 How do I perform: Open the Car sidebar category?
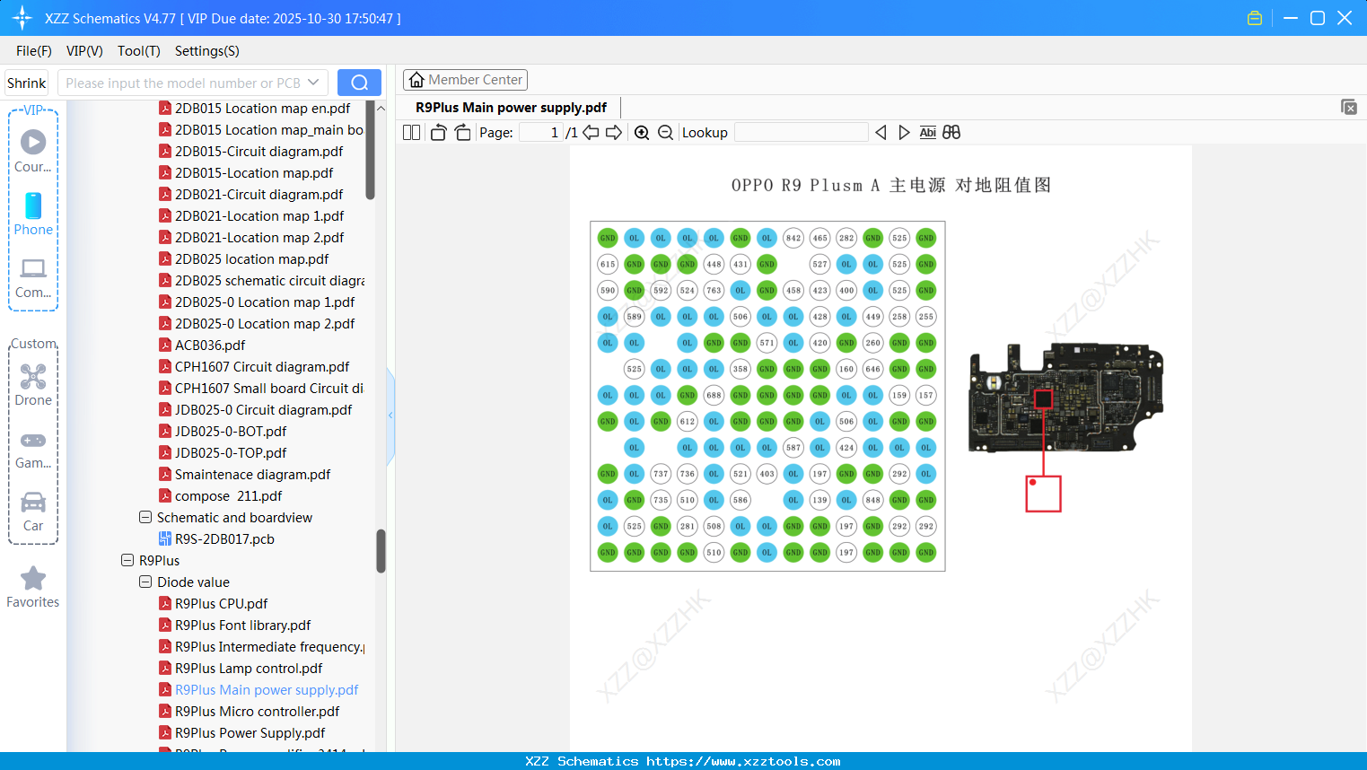(x=33, y=511)
